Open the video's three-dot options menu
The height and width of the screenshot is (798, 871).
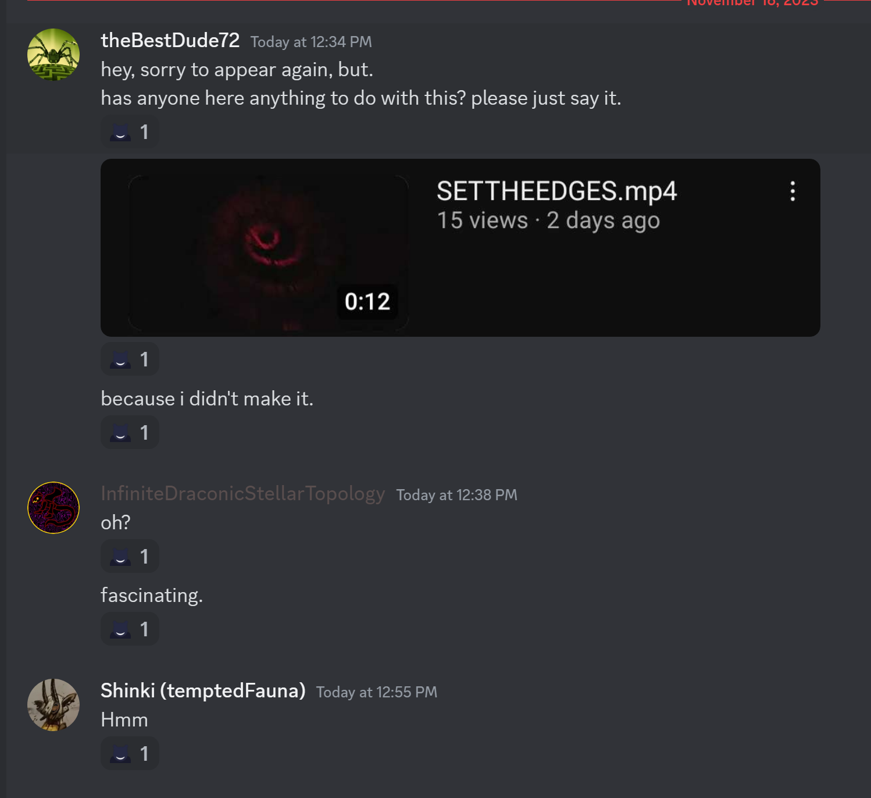tap(793, 191)
